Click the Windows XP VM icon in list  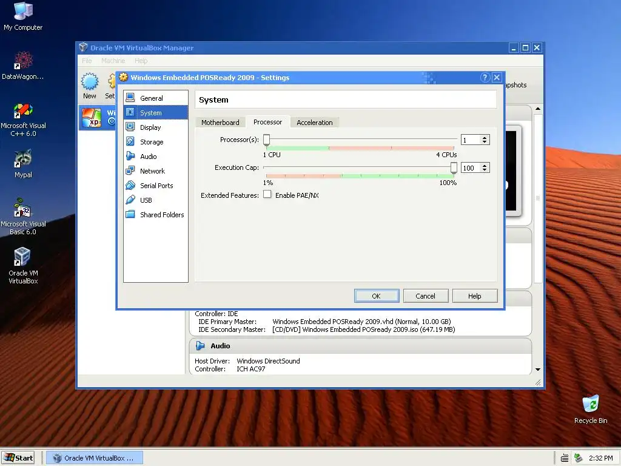92,118
